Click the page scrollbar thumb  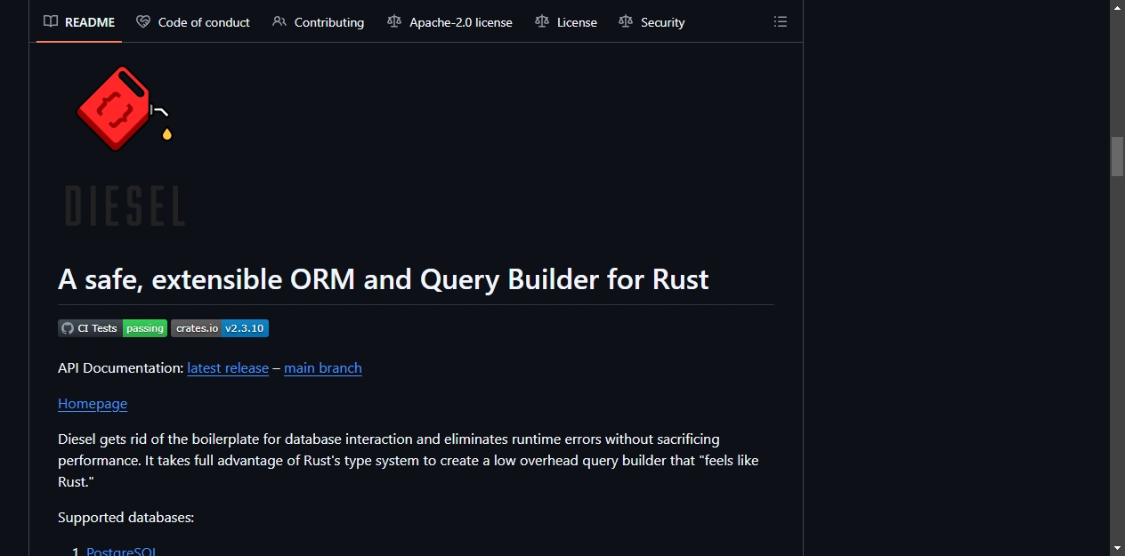[x=1117, y=157]
